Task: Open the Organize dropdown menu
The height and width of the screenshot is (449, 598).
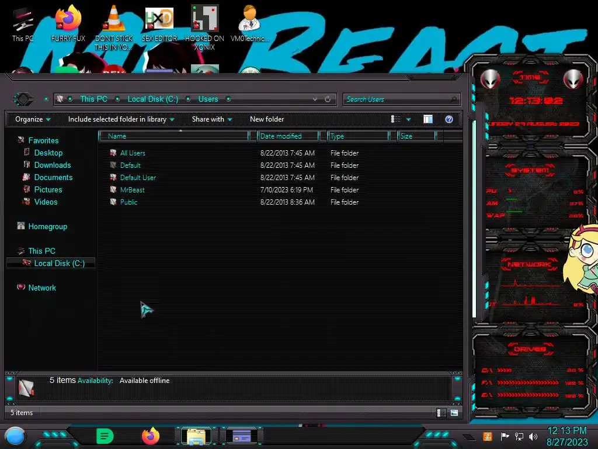Action: (33, 119)
